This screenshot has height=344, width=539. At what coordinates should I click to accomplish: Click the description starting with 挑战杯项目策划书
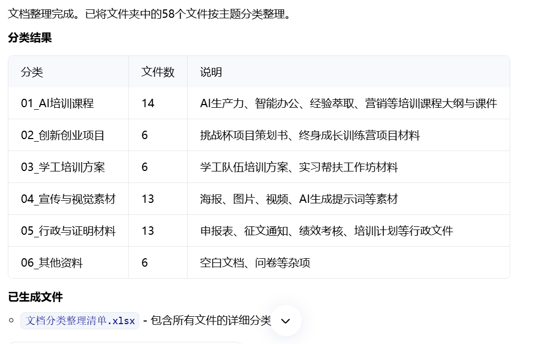[x=310, y=135]
